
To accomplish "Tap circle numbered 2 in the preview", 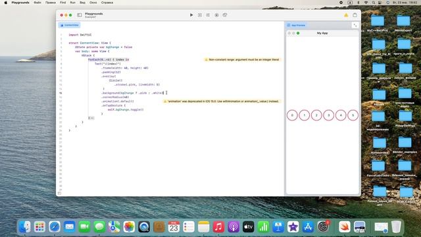I will [x=316, y=115].
